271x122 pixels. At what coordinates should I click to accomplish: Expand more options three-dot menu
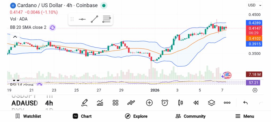(227, 103)
